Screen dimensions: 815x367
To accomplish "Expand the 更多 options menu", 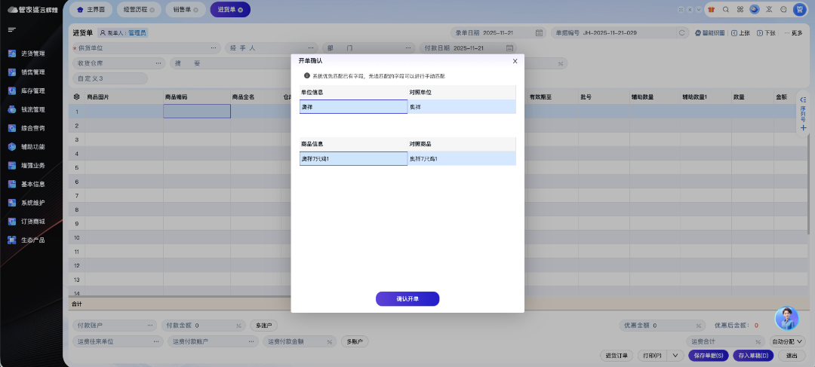I will (793, 33).
